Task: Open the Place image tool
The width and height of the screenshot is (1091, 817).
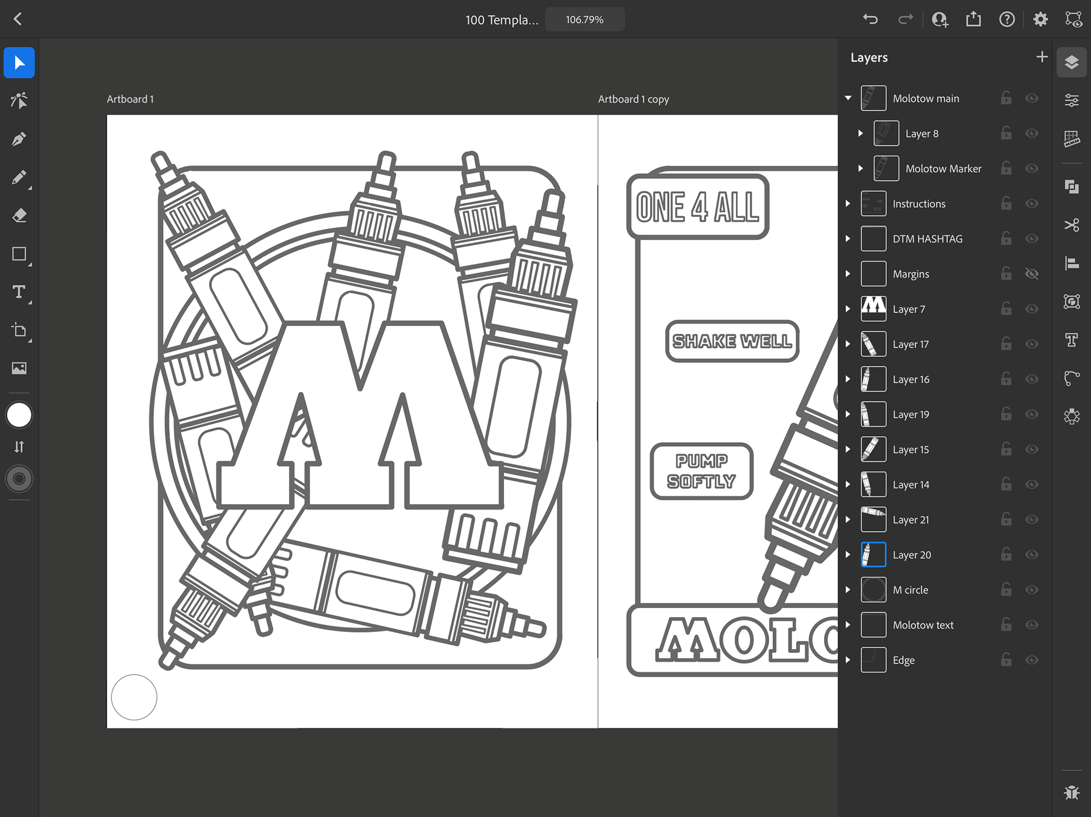Action: pyautogui.click(x=19, y=368)
